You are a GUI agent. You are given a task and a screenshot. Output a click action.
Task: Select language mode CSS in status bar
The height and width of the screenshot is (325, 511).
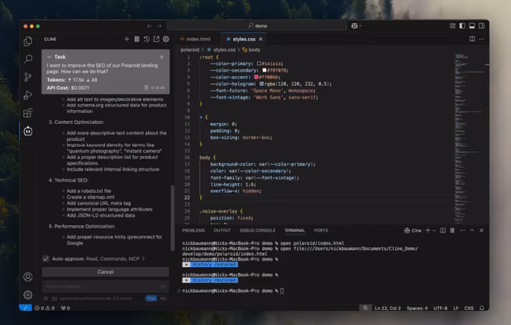469,308
